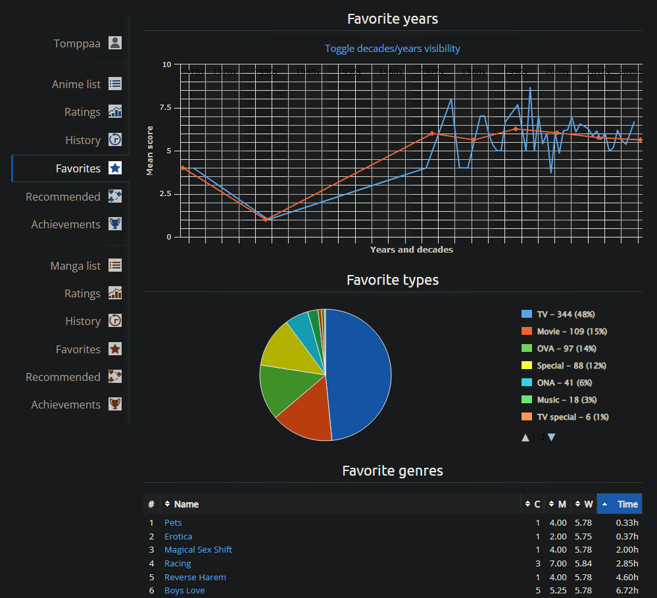Click the anime Ratings chart icon
This screenshot has width=657, height=598.
(x=115, y=112)
